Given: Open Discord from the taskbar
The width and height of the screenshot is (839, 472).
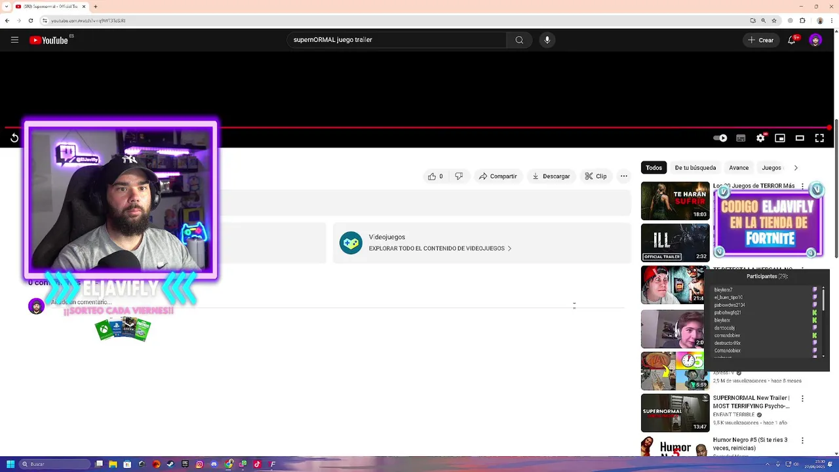Looking at the screenshot, I should [x=214, y=464].
